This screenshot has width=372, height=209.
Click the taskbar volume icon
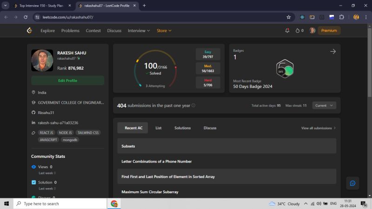click(319, 203)
